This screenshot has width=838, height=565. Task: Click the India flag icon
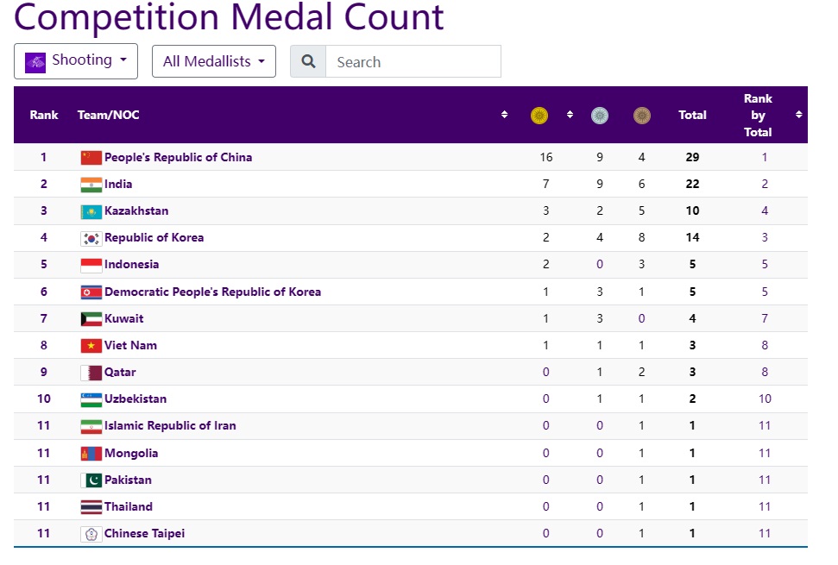pyautogui.click(x=91, y=185)
